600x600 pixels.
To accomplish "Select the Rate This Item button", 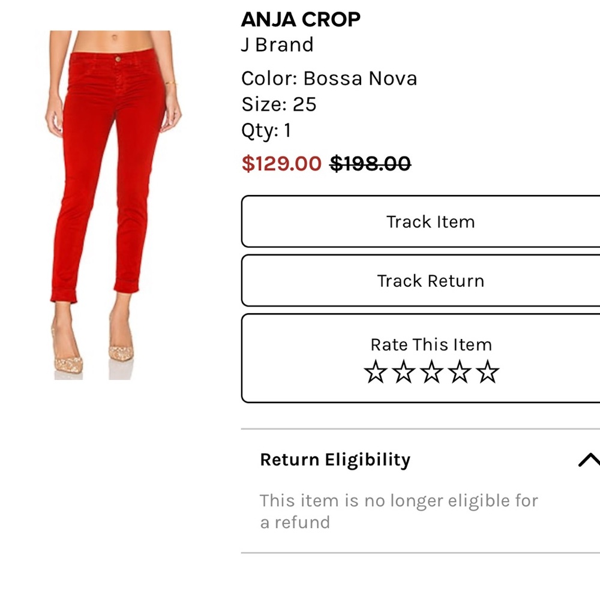I will (431, 357).
